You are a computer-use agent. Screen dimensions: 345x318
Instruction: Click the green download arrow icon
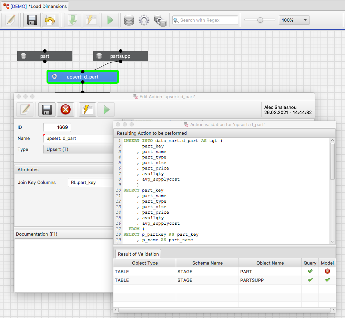(x=73, y=20)
